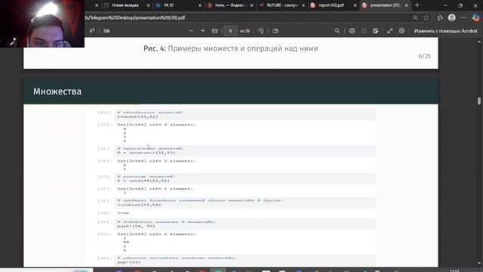Click the Множества slide heading

tap(57, 91)
